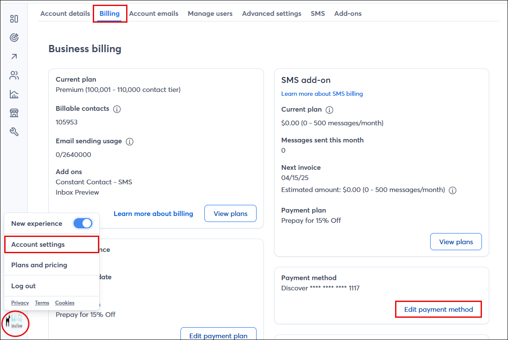The image size is (508, 340).
Task: Click Constant Contact - SMS add-on text
Action: click(94, 182)
